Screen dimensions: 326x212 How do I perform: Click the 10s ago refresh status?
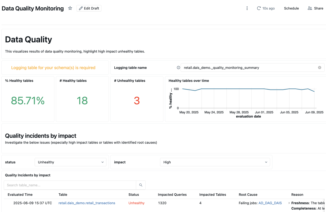click(268, 8)
